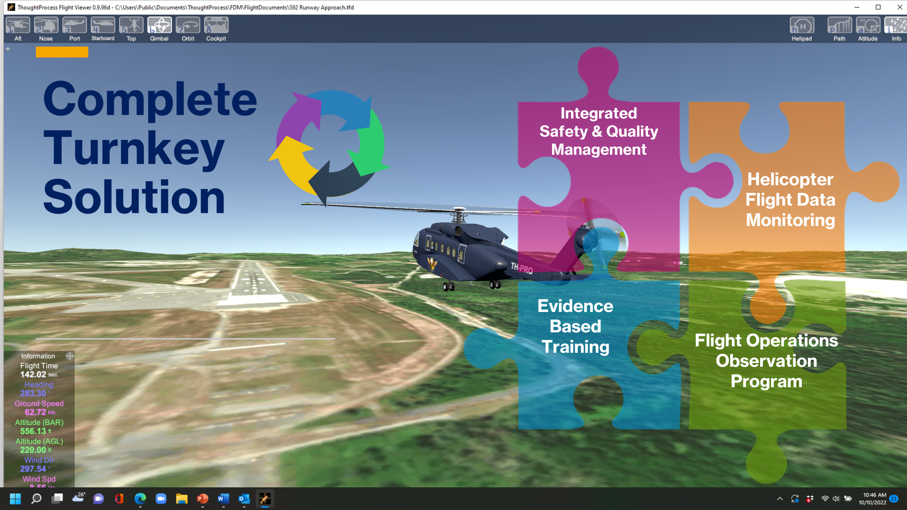Expand the small plus icon top-left
The image size is (907, 510).
8,49
